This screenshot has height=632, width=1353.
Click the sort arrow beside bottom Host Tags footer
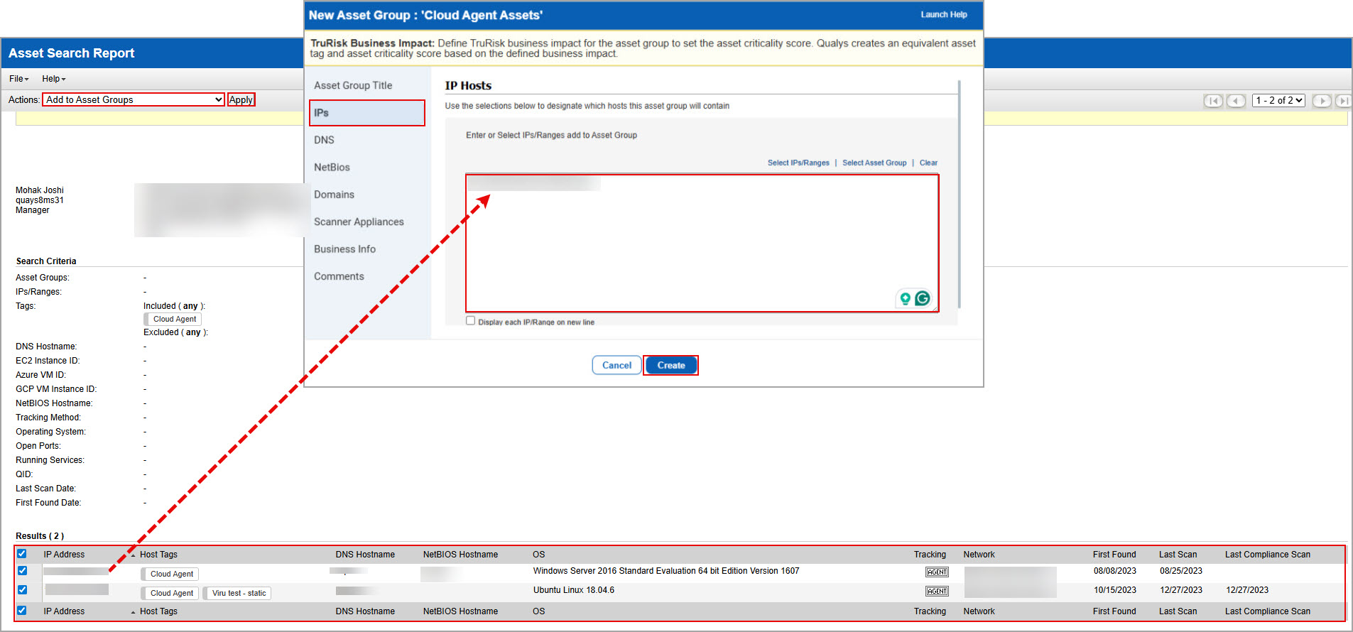(x=133, y=612)
